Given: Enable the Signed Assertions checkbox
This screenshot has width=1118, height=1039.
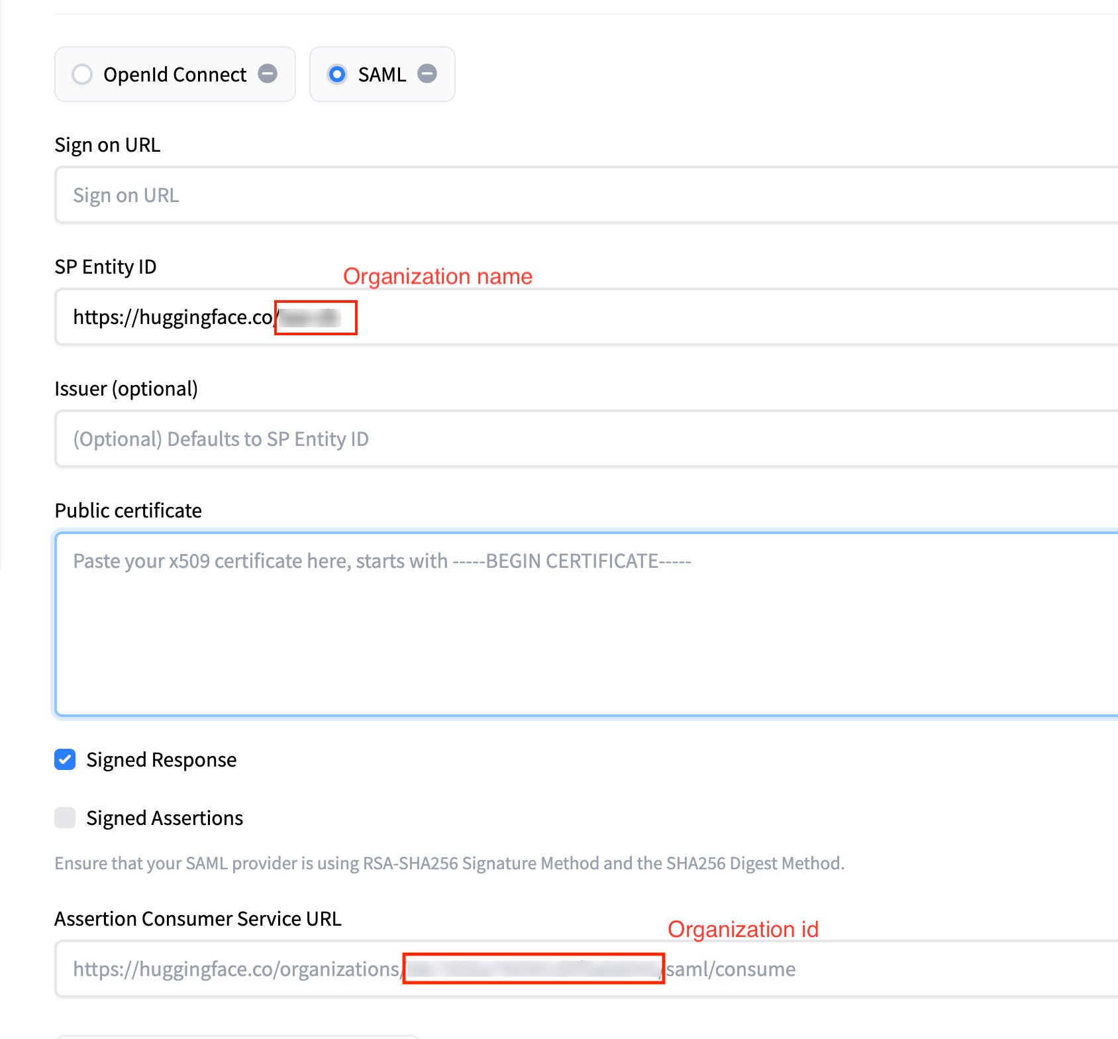Looking at the screenshot, I should point(65,818).
